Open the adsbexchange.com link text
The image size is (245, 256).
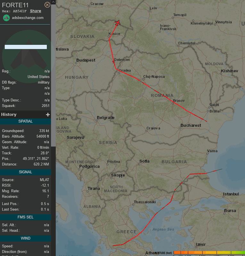28,18
